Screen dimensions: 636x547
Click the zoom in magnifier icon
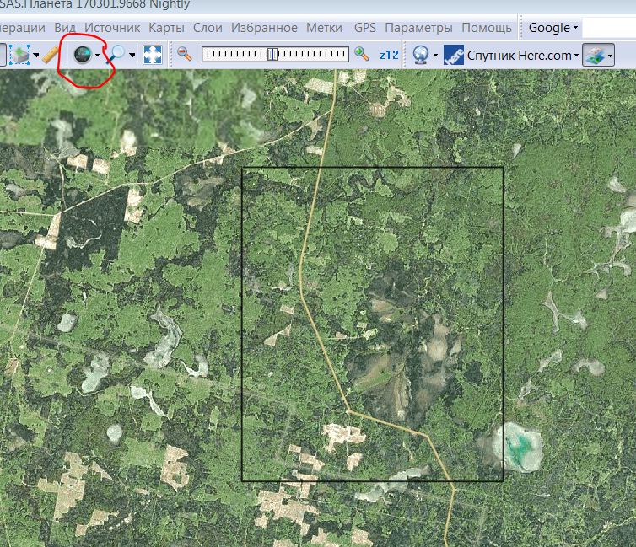(362, 55)
